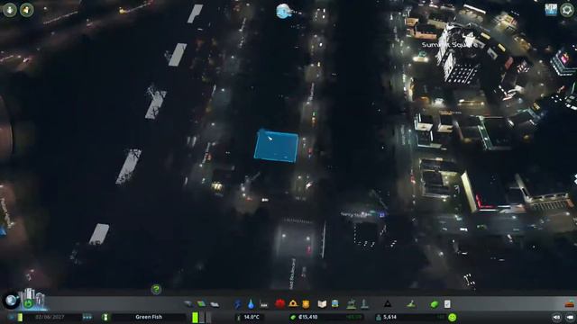The height and width of the screenshot is (324, 577).
Task: Open the Zoning tool menu
Action: (x=201, y=304)
